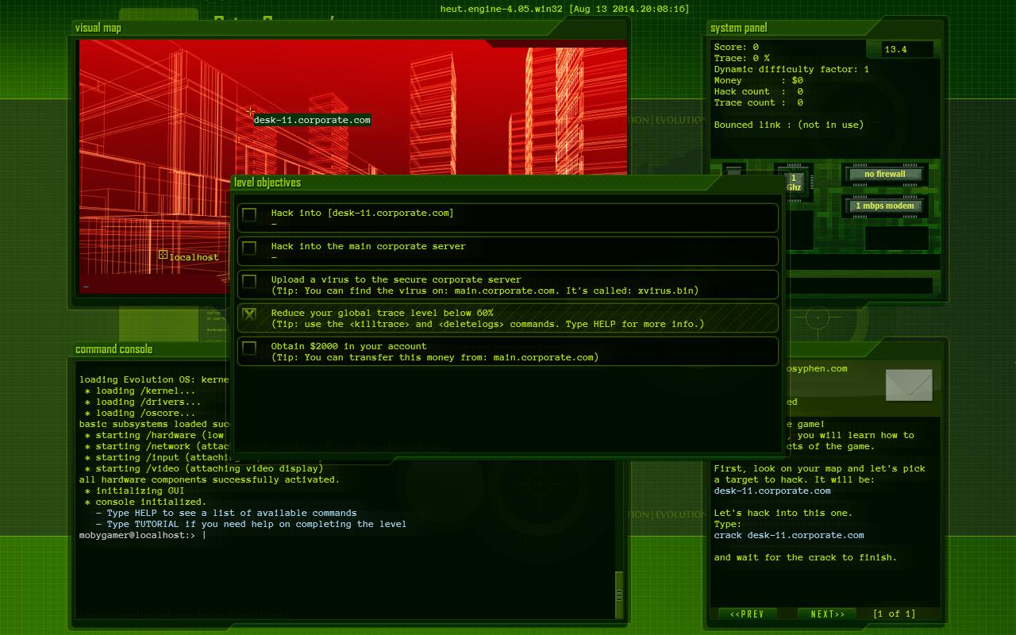Image resolution: width=1016 pixels, height=635 pixels.
Task: Click the Score: 0 readout
Action: 737,47
